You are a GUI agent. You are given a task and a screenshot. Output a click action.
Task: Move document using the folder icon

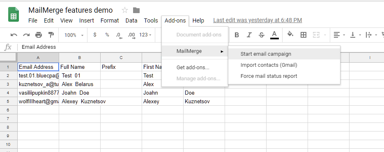pyautogui.click(x=136, y=10)
